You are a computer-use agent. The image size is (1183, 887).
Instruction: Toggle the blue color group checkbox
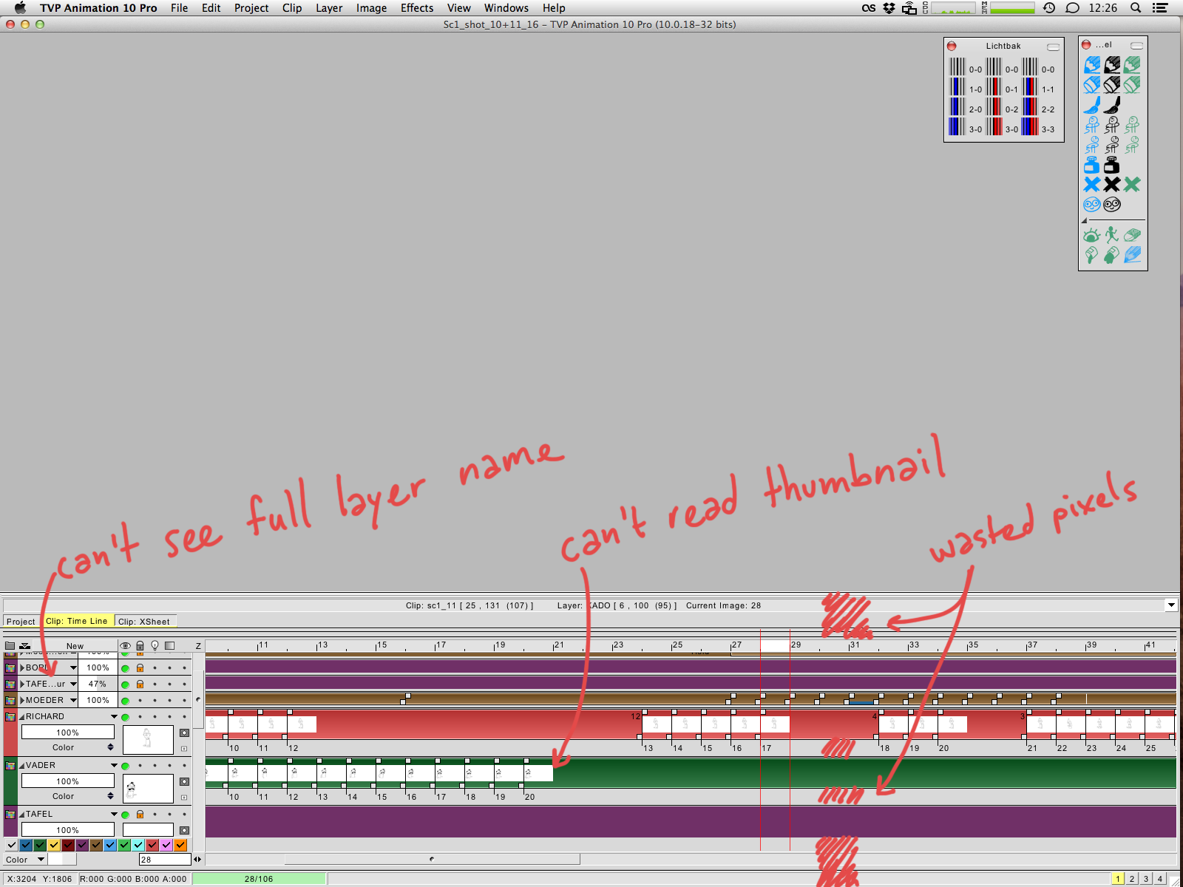pos(25,845)
